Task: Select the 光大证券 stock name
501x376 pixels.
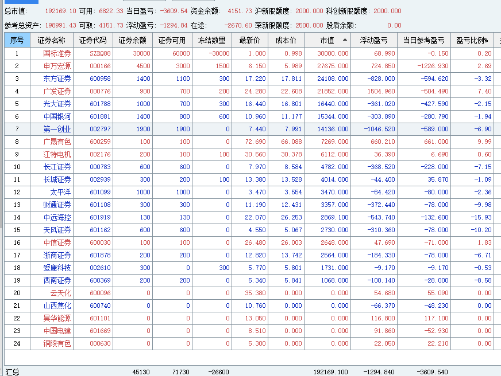Action: 57,104
